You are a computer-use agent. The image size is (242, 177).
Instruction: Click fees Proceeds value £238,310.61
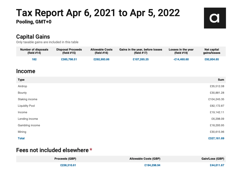pos(68,165)
